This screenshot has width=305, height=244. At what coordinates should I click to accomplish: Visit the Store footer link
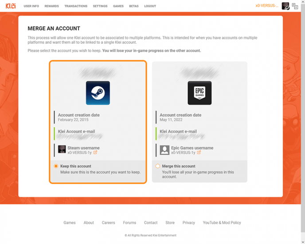pos(170,223)
